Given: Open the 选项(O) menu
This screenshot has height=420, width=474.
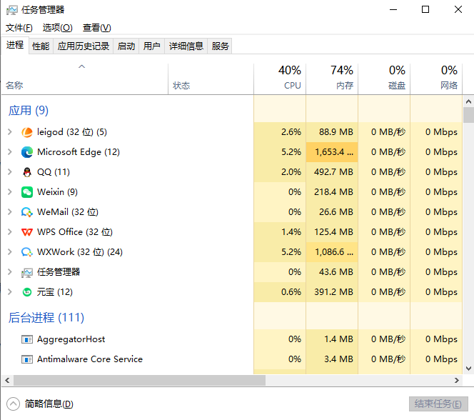Looking at the screenshot, I should 57,28.
